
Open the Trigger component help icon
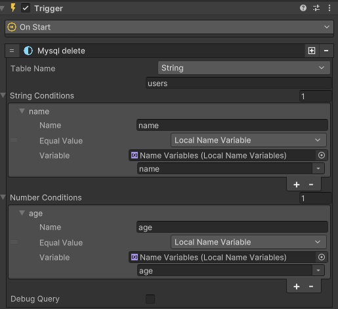(303, 8)
